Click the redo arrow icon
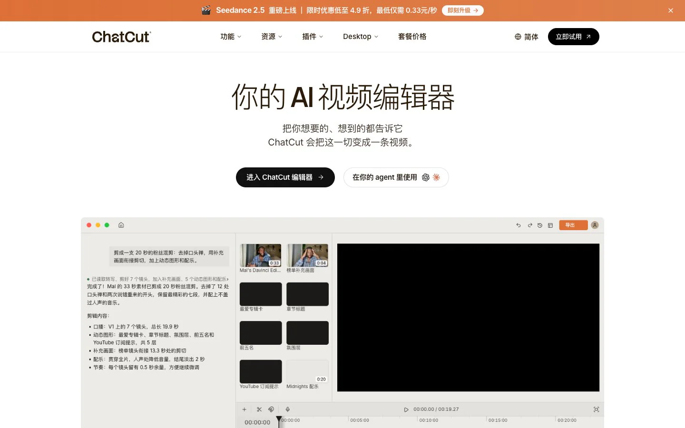Image resolution: width=685 pixels, height=428 pixels. [x=530, y=225]
